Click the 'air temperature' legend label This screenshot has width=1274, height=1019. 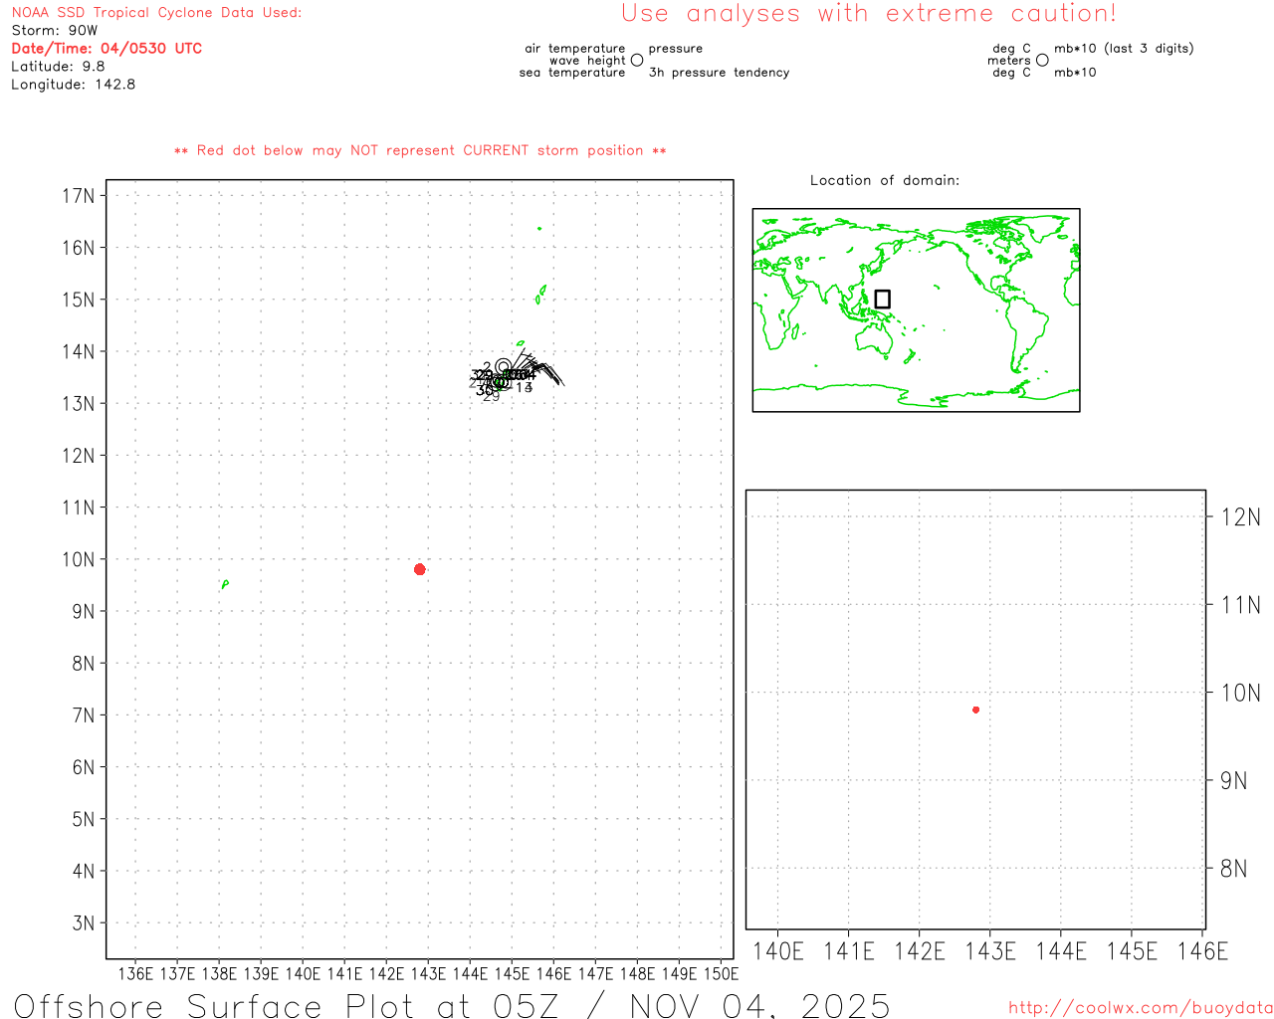[x=575, y=48]
